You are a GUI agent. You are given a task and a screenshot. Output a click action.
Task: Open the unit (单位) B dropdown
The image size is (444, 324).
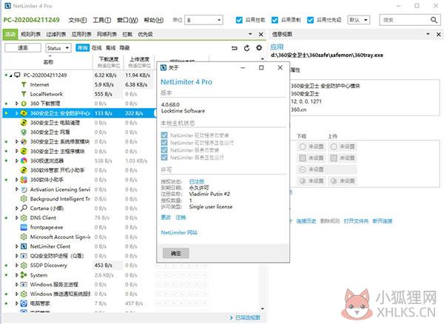[203, 20]
